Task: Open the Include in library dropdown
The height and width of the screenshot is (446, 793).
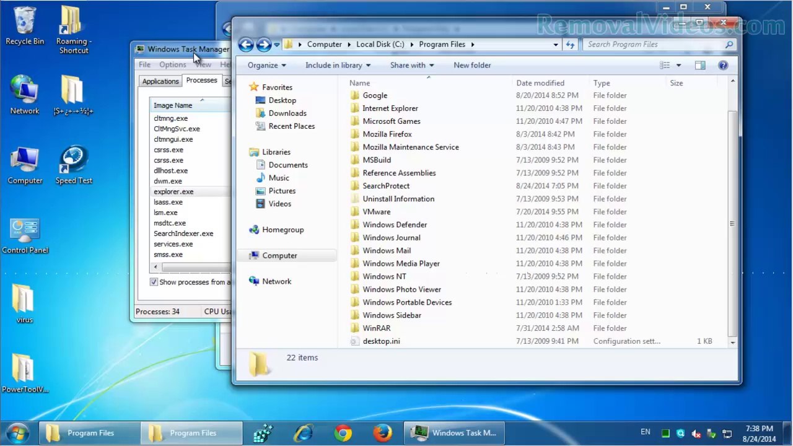Action: pyautogui.click(x=338, y=65)
